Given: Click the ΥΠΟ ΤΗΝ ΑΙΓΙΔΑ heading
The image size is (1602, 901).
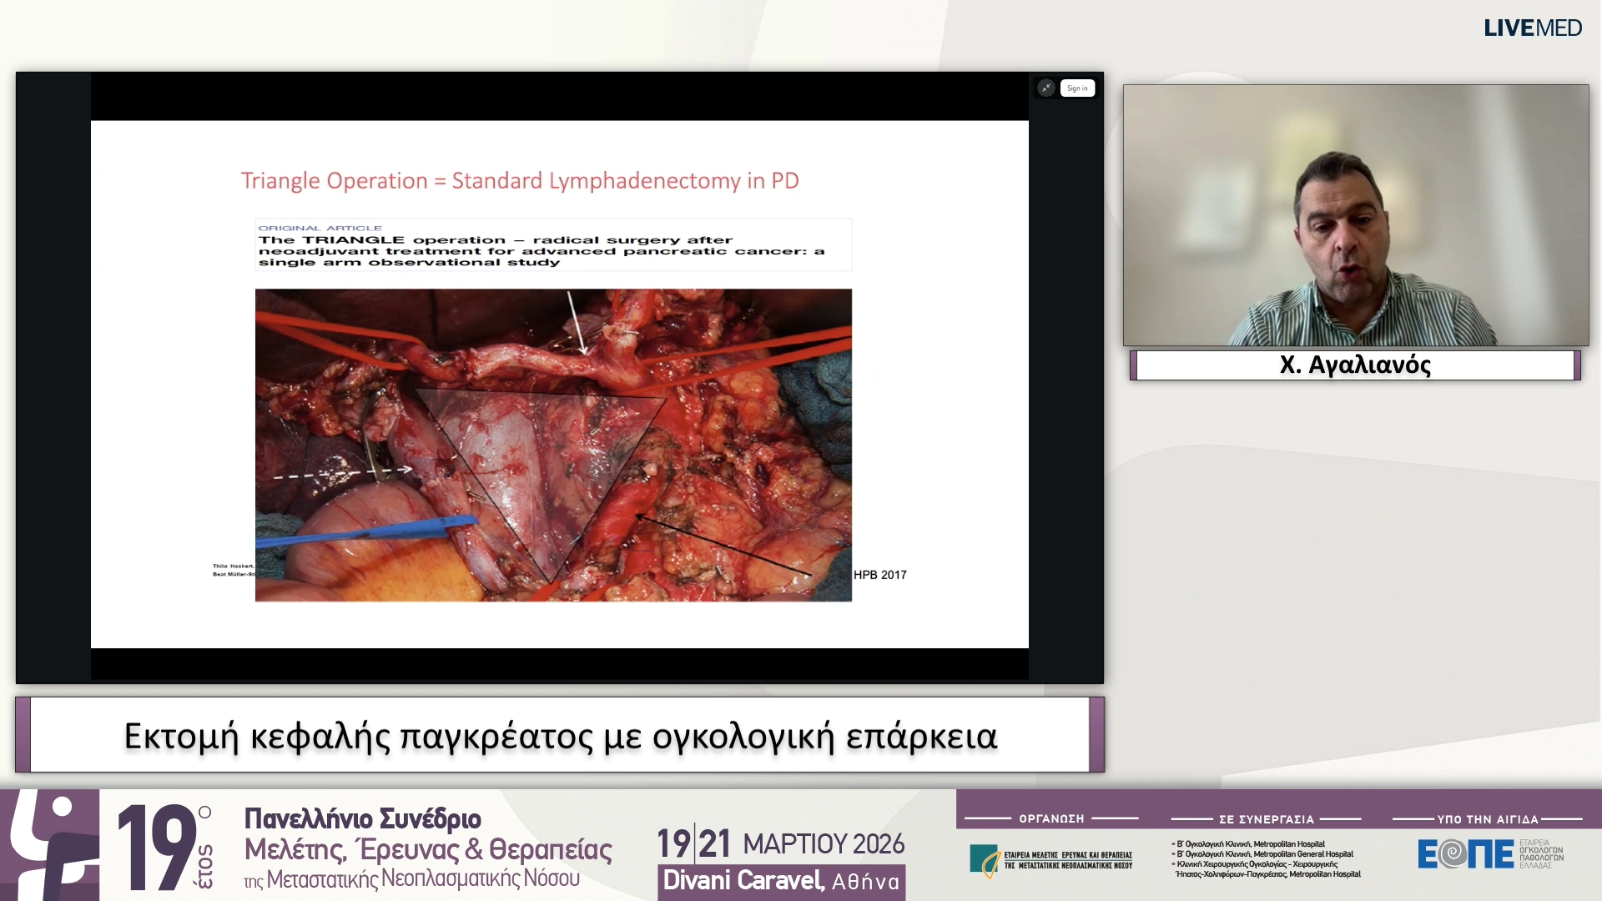Looking at the screenshot, I should pyautogui.click(x=1487, y=819).
